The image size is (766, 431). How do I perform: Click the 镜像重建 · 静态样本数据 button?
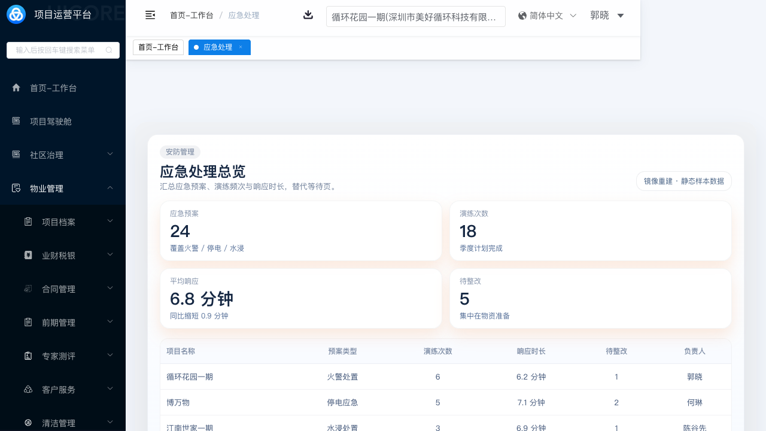coord(683,181)
